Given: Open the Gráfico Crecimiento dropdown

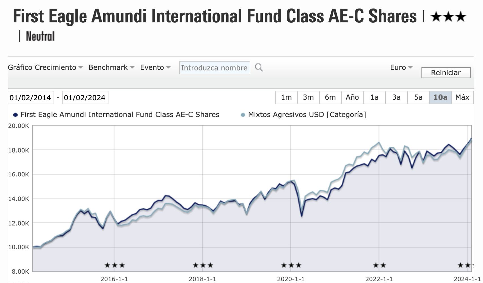Looking at the screenshot, I should [45, 67].
